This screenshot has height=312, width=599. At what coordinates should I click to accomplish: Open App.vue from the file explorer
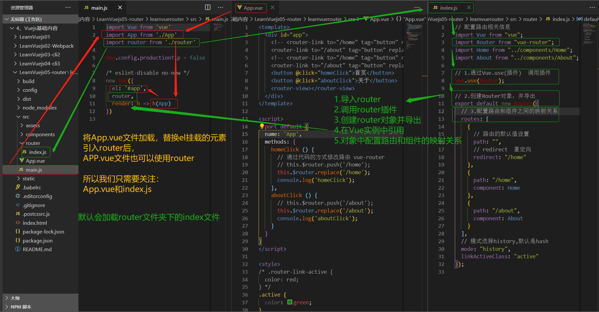pyautogui.click(x=40, y=161)
